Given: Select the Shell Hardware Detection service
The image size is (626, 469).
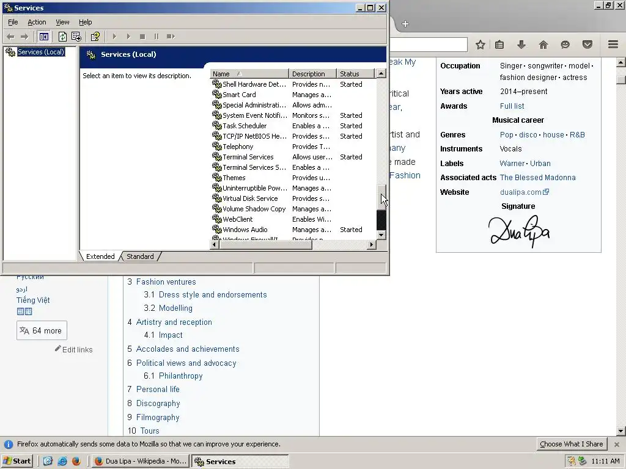Looking at the screenshot, I should tap(293, 84).
